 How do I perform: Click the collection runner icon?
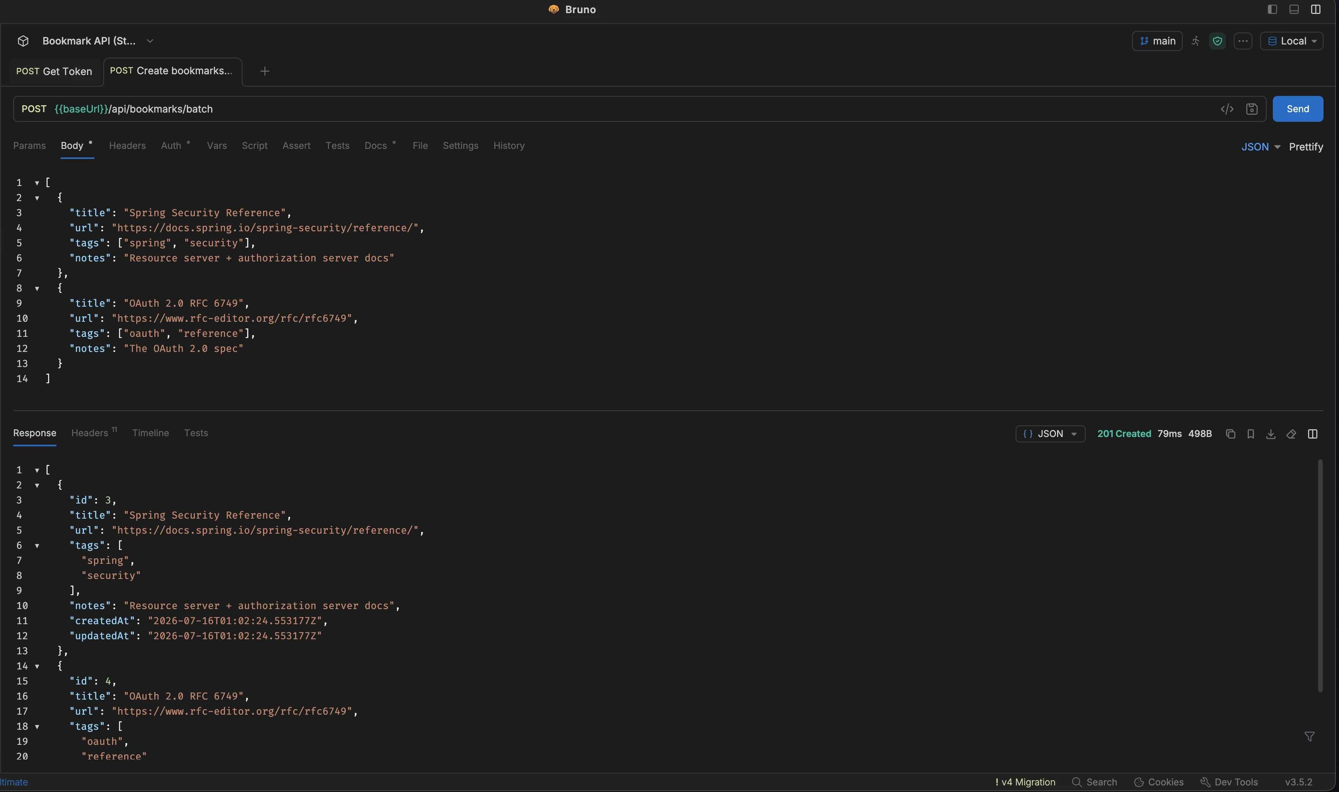point(1196,41)
